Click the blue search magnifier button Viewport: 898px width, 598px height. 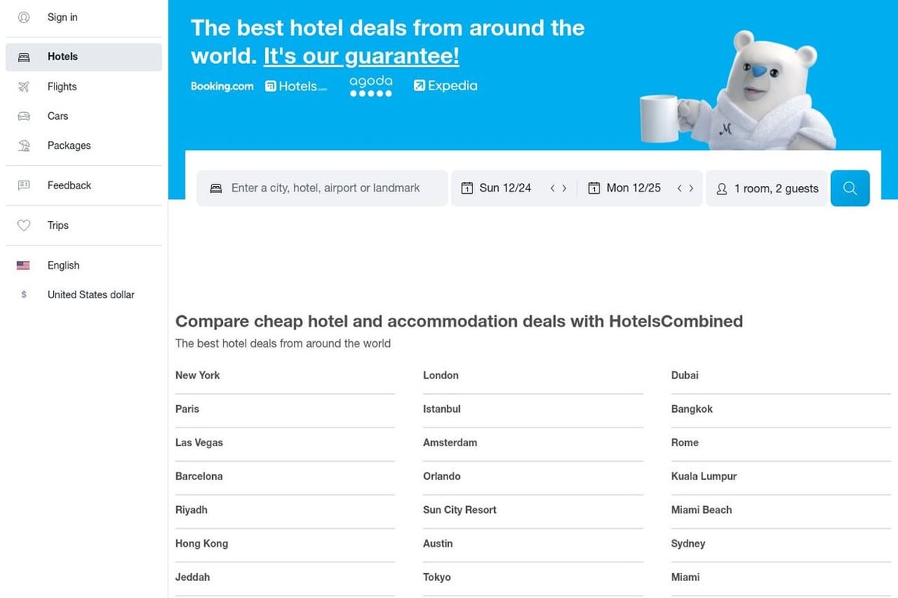pyautogui.click(x=850, y=188)
